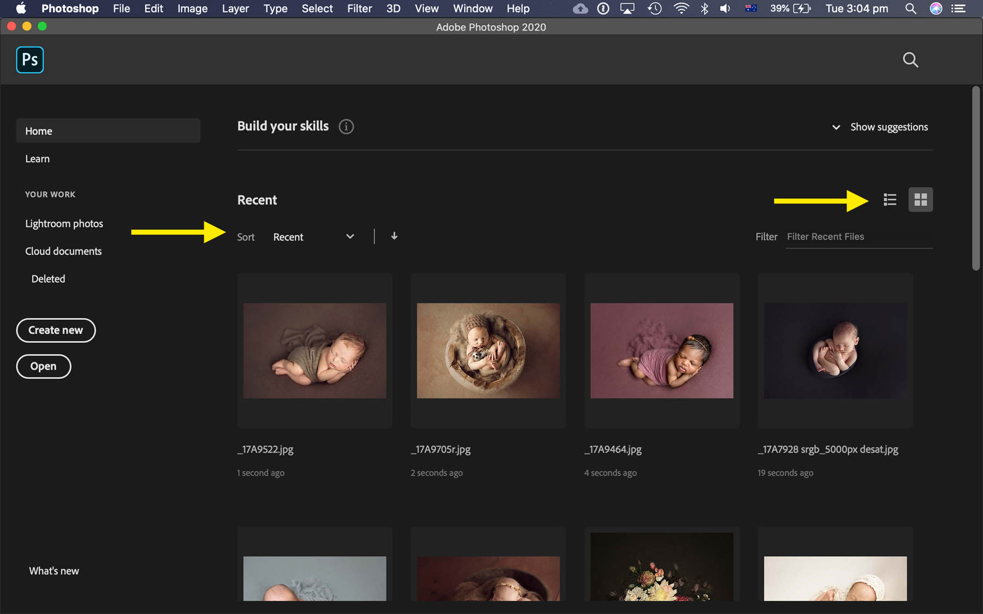View Lightroom photos
Screen dimensions: 983x614
coord(64,223)
